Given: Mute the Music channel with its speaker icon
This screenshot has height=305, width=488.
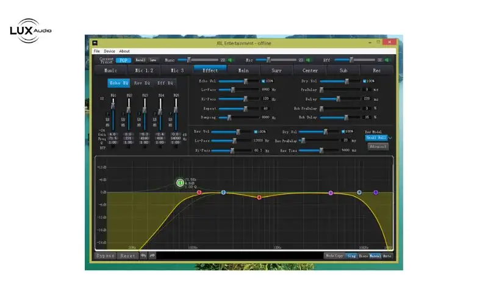Looking at the screenshot, I should [230, 60].
